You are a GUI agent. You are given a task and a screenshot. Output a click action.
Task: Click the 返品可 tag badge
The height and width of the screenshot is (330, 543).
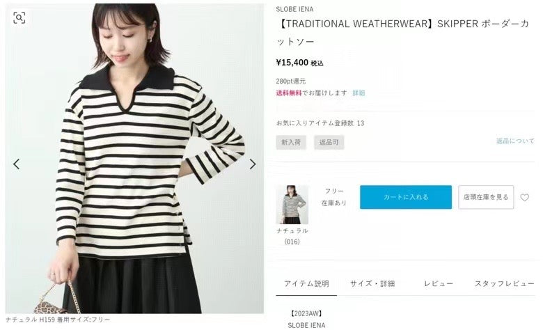click(x=329, y=142)
